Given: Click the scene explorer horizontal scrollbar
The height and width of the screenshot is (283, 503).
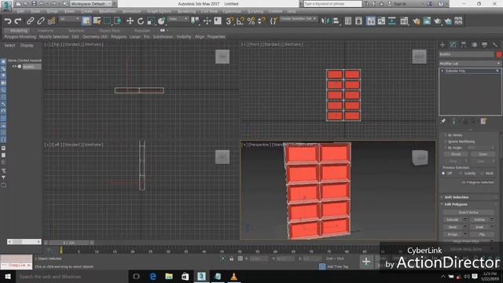Looking at the screenshot, I should (x=24, y=241).
